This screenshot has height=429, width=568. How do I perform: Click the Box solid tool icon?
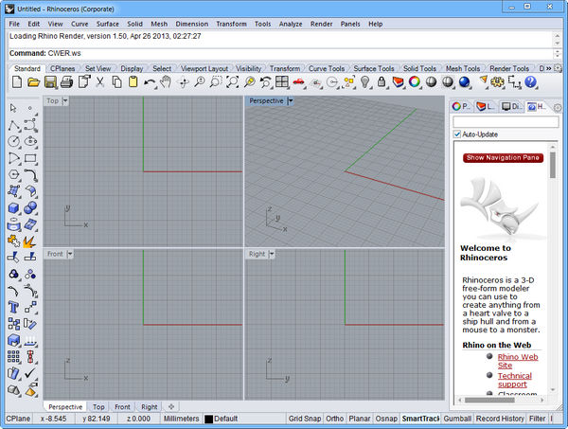tap(14, 208)
